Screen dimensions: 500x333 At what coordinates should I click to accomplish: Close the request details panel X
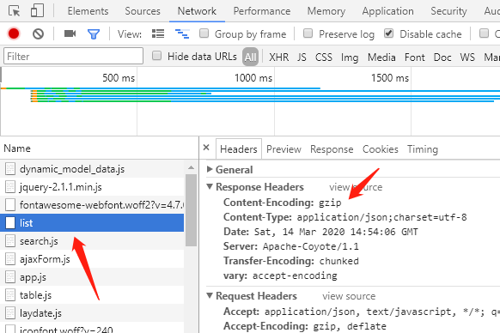tap(206, 148)
